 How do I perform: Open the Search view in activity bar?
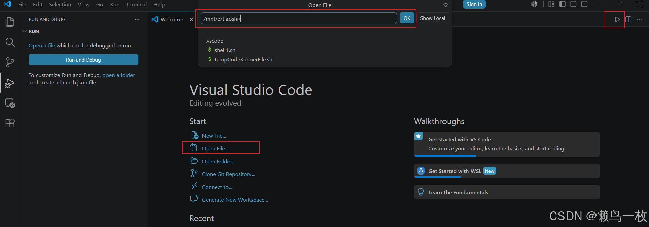tap(10, 42)
